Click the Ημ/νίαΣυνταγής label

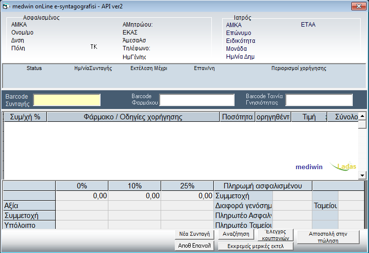tap(93, 69)
